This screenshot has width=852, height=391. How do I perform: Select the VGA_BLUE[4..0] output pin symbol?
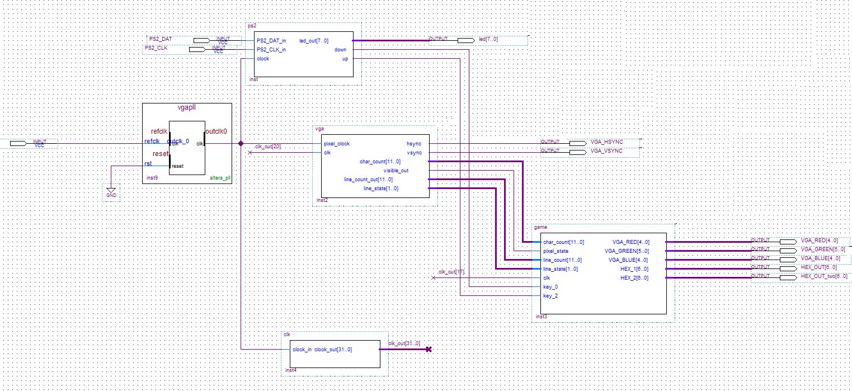[x=788, y=260]
